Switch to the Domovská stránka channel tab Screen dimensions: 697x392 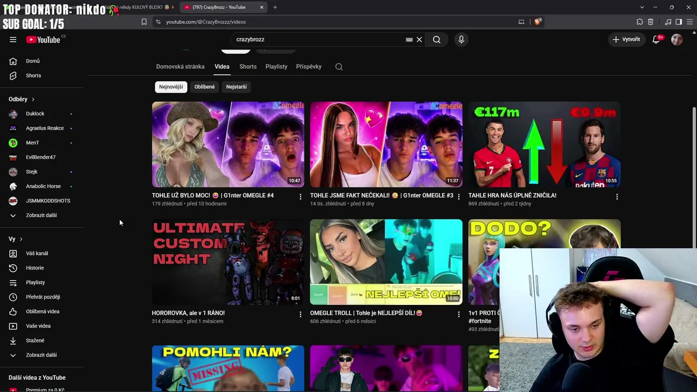(x=180, y=66)
